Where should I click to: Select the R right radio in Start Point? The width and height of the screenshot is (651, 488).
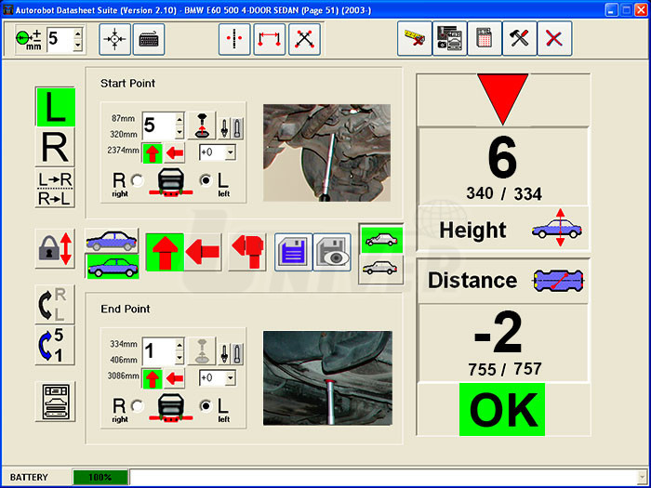138,180
